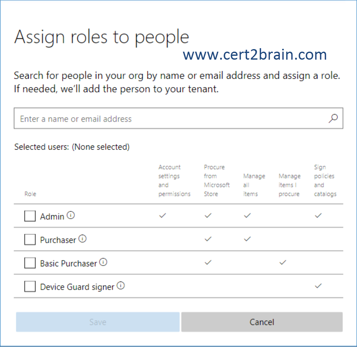Open the Basic Purchaser info icon

point(103,262)
